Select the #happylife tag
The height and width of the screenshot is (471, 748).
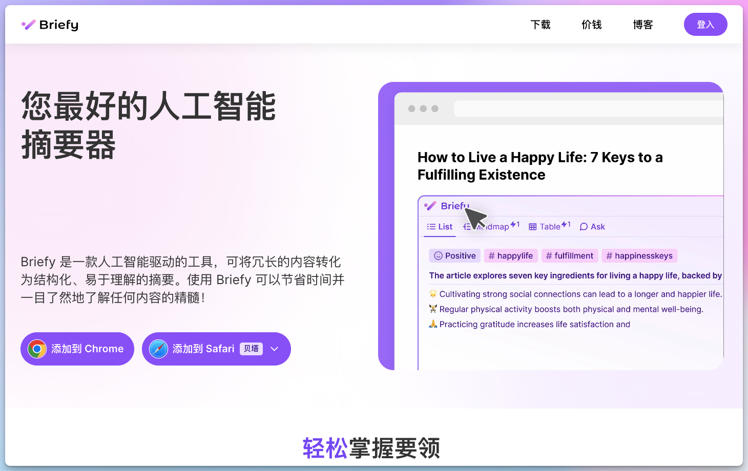pos(510,256)
